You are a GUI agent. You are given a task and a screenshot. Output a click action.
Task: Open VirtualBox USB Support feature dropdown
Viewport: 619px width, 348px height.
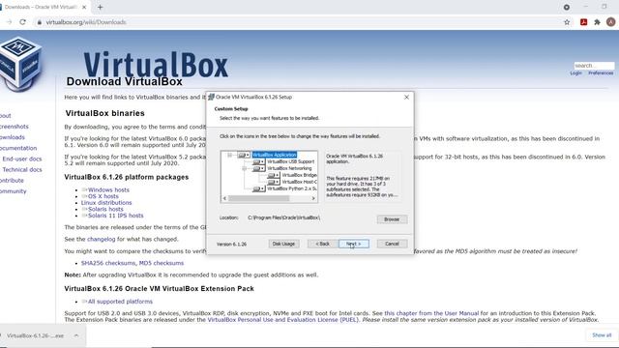[258, 161]
